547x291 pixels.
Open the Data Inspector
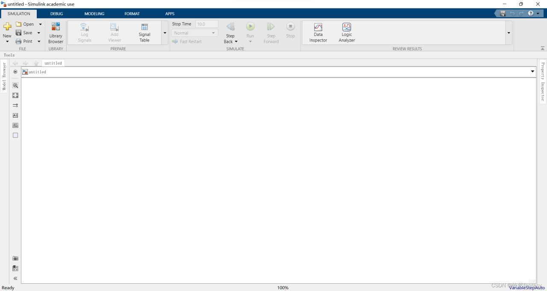pos(318,33)
